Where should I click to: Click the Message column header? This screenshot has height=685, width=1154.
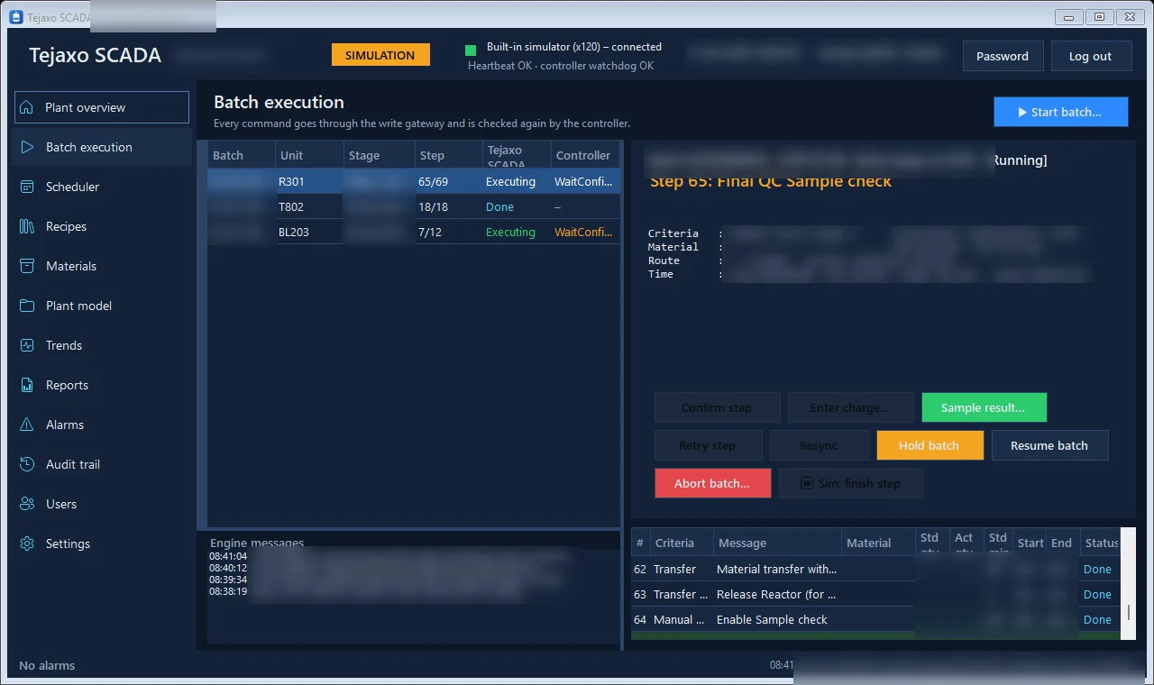pyautogui.click(x=777, y=543)
